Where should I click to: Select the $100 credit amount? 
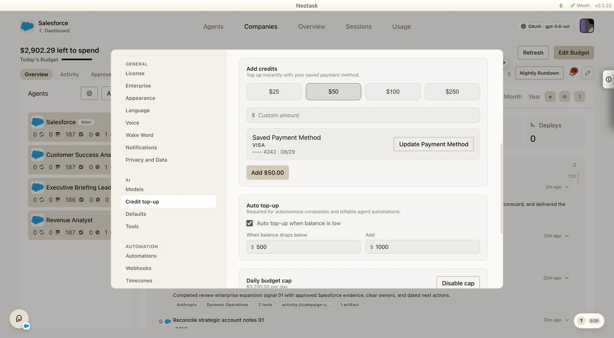pos(393,92)
